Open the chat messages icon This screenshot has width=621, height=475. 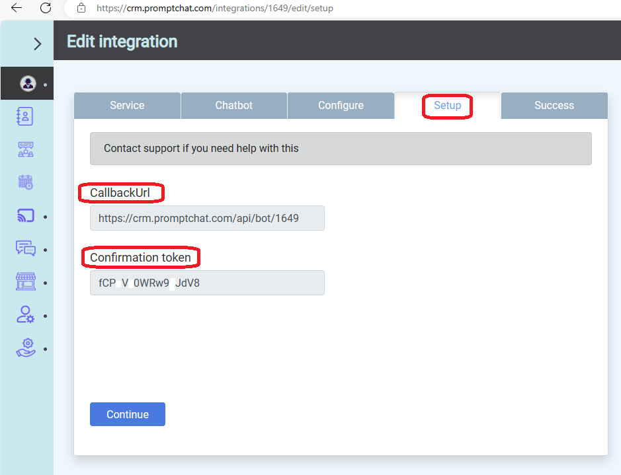25,248
